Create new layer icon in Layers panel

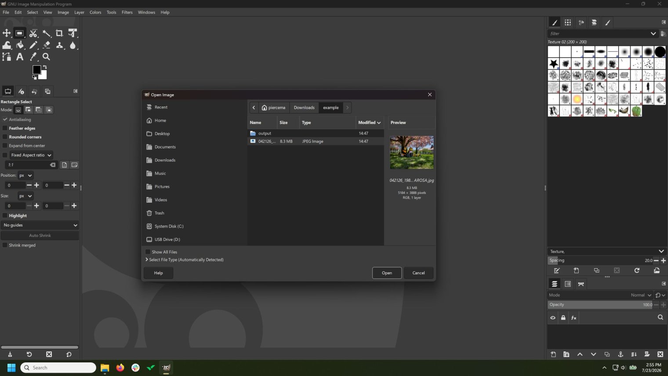point(553,354)
